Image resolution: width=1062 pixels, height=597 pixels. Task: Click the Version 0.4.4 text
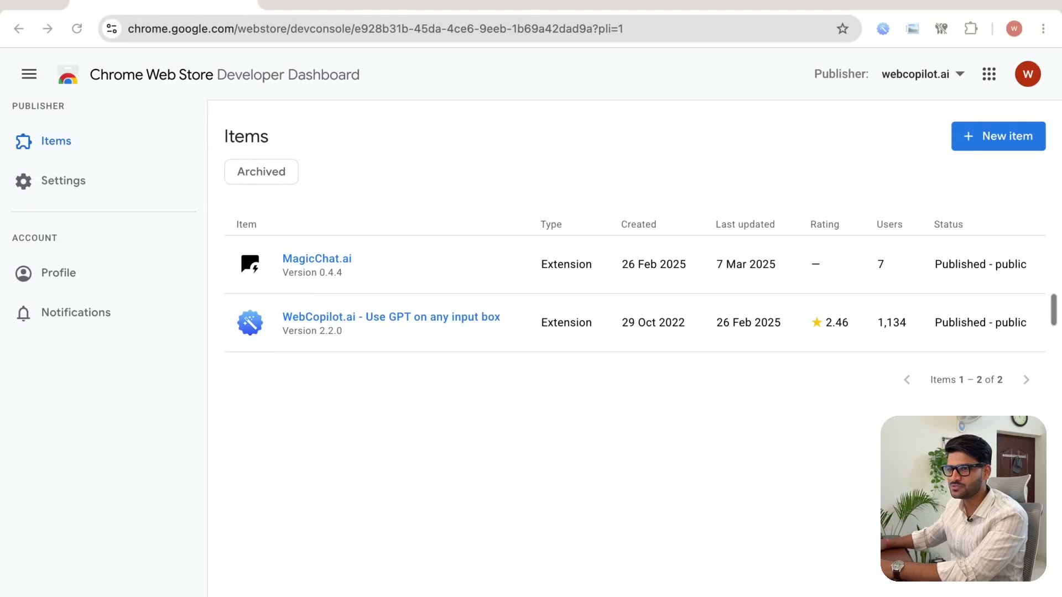[312, 273]
